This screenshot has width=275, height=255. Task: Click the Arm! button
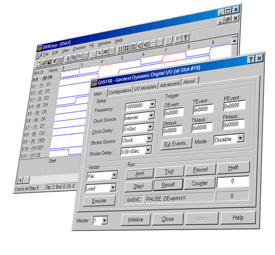point(140,173)
